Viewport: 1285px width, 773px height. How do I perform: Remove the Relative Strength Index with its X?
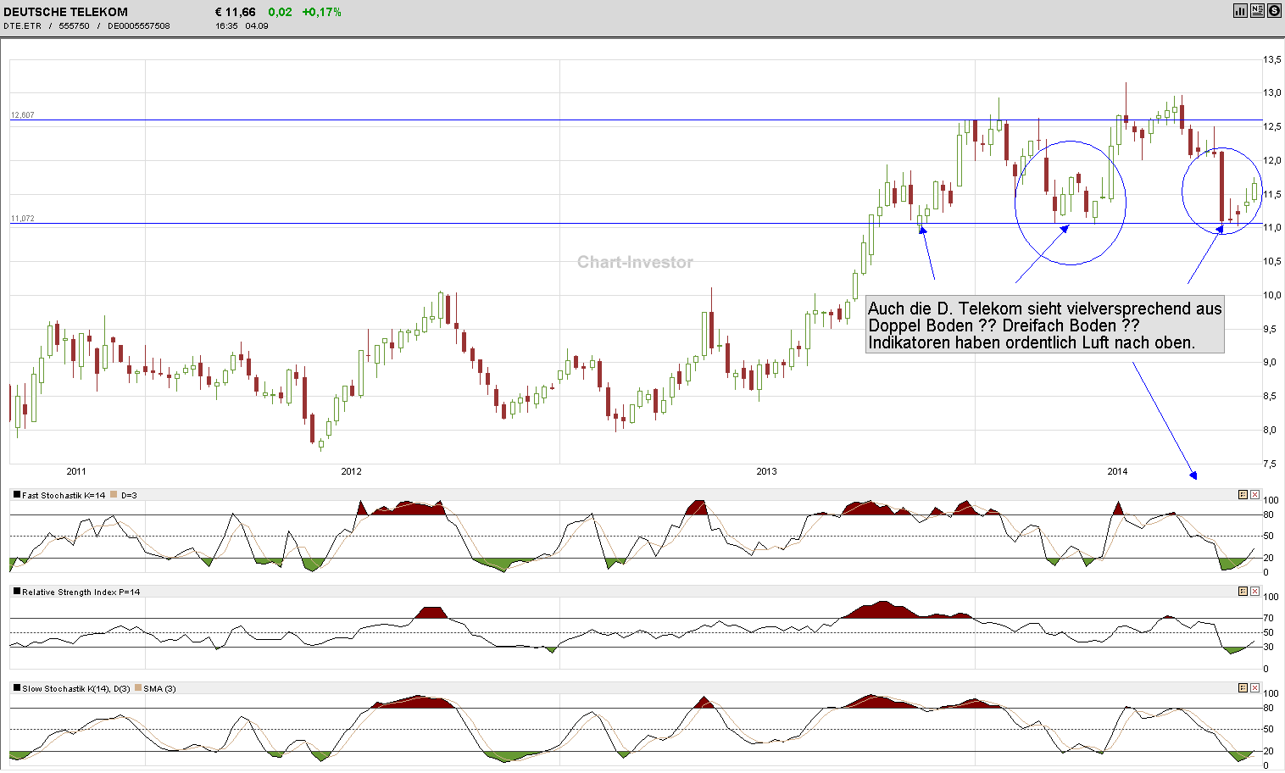1255,591
